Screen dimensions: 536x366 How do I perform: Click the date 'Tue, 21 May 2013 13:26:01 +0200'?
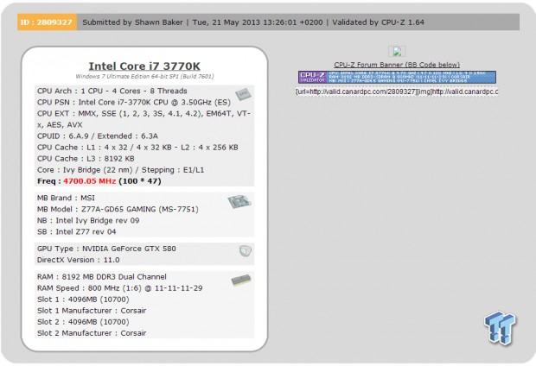[258, 22]
